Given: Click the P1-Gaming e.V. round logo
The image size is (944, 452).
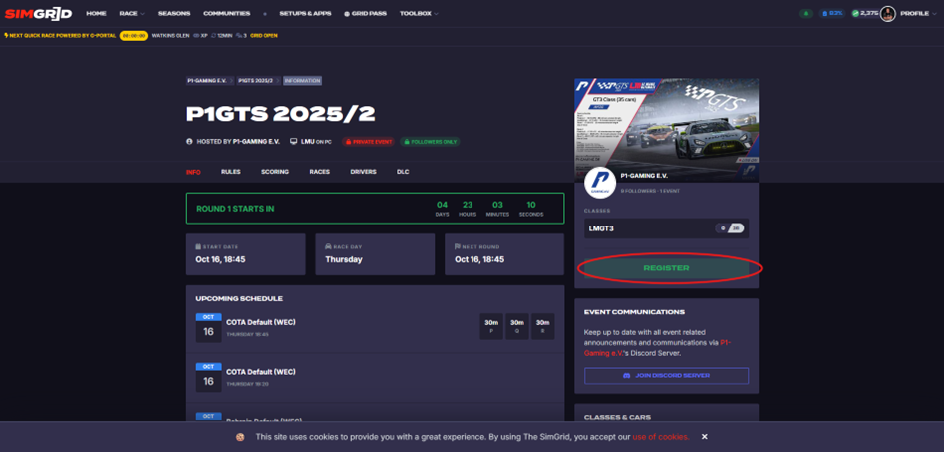Looking at the screenshot, I should 599,183.
